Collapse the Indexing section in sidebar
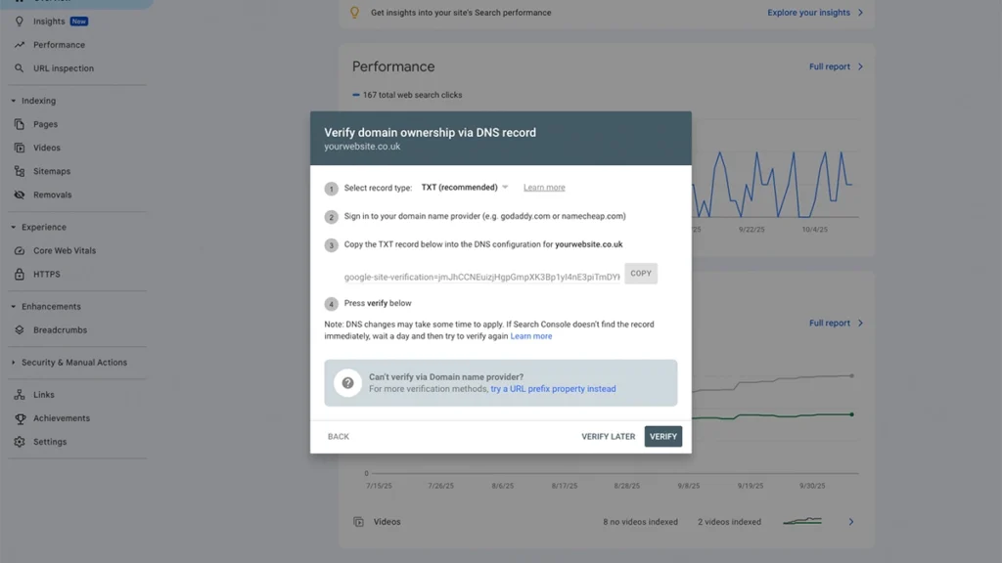 [14, 101]
